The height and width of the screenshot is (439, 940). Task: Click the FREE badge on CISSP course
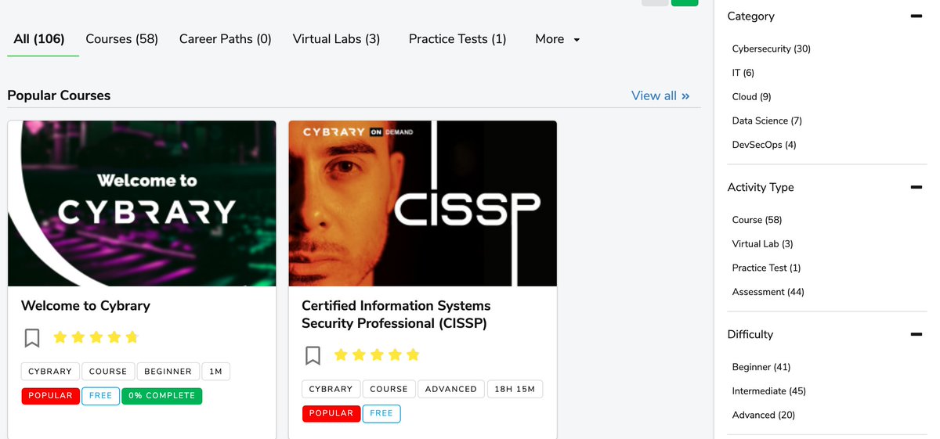coord(381,413)
